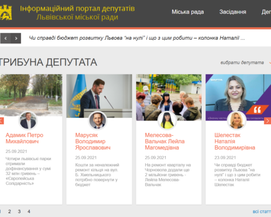Expand the 'вибрати депутата' dropdown
The height and width of the screenshot is (217, 271).
(244, 62)
